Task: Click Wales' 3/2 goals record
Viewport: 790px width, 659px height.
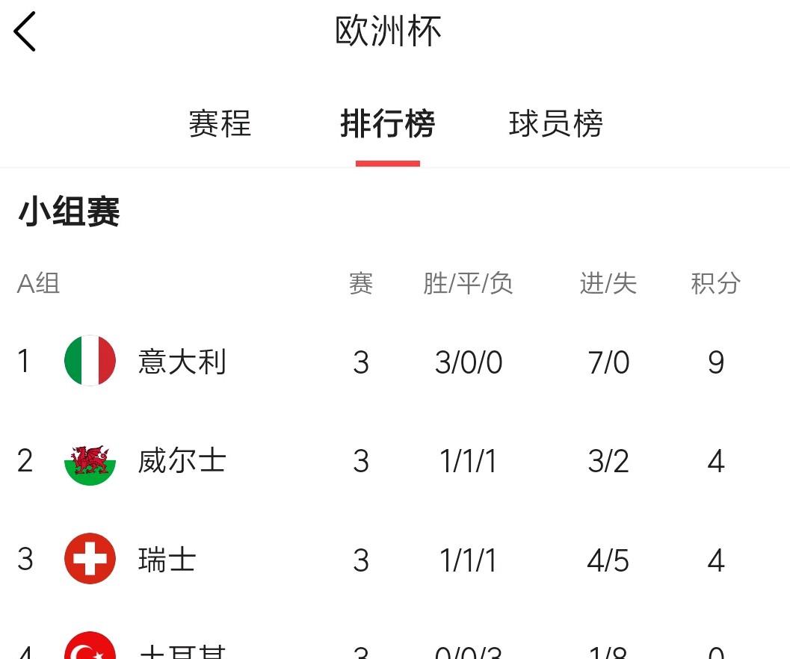Action: point(608,461)
